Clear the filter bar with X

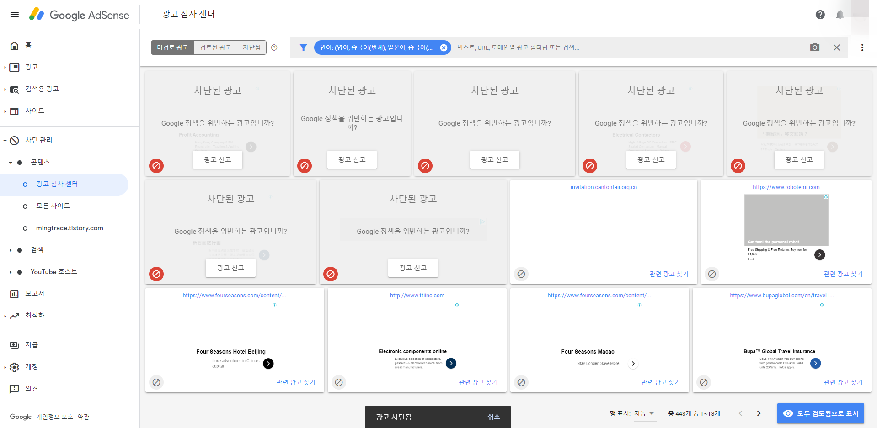pyautogui.click(x=837, y=48)
